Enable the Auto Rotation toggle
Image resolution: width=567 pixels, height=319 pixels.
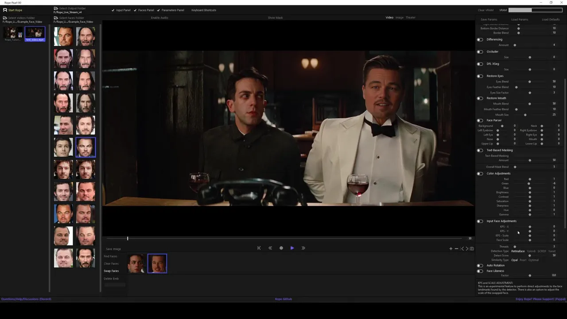coord(480,265)
